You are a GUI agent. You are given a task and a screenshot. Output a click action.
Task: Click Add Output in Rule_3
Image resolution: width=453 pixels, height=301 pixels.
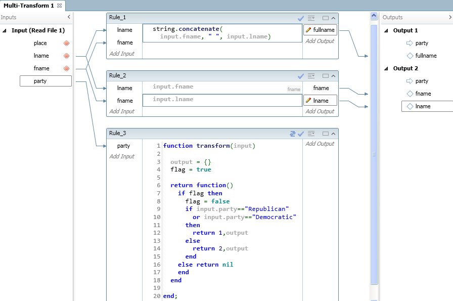[x=320, y=144]
